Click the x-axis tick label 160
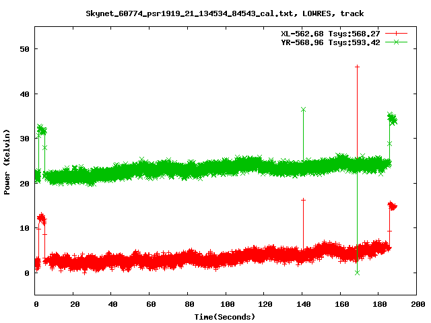 click(x=341, y=304)
